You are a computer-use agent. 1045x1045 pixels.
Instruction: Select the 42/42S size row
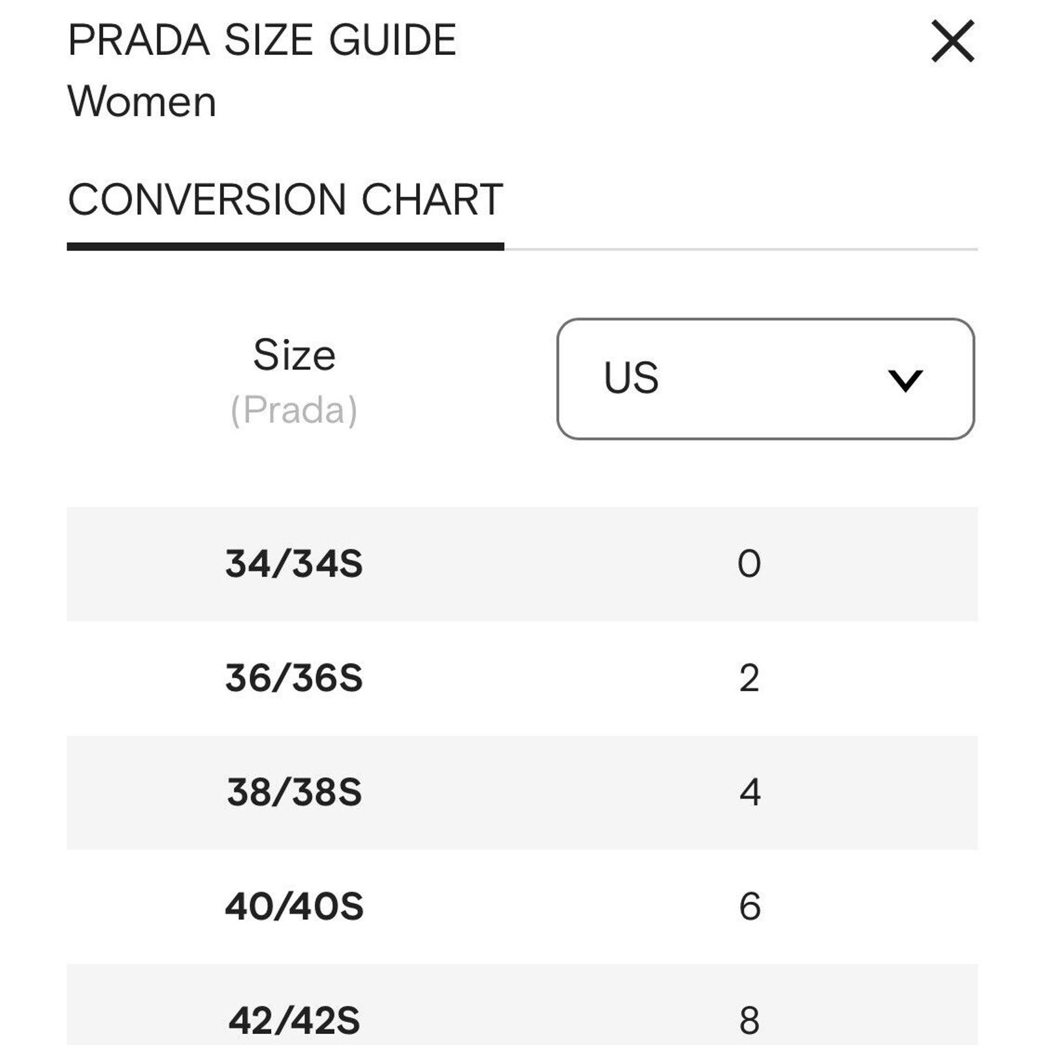point(522,1005)
